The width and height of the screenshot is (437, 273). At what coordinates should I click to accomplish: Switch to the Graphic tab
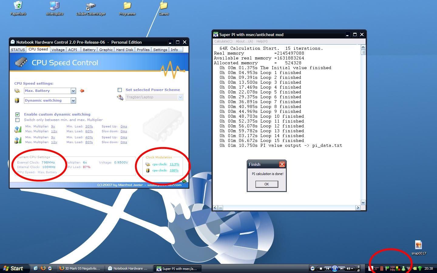[x=106, y=50]
